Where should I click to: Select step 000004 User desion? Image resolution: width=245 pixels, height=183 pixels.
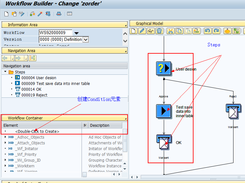[x=39, y=78]
